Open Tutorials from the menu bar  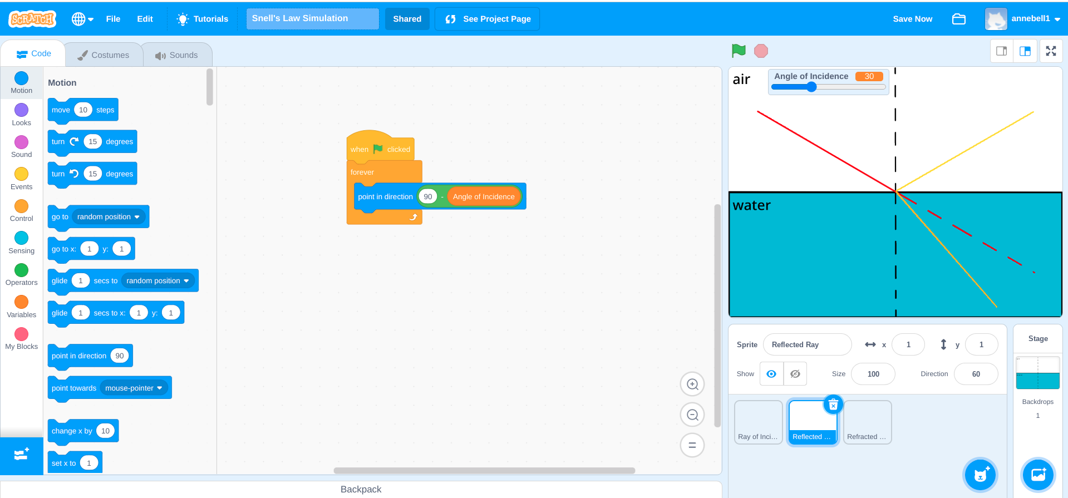tap(203, 19)
